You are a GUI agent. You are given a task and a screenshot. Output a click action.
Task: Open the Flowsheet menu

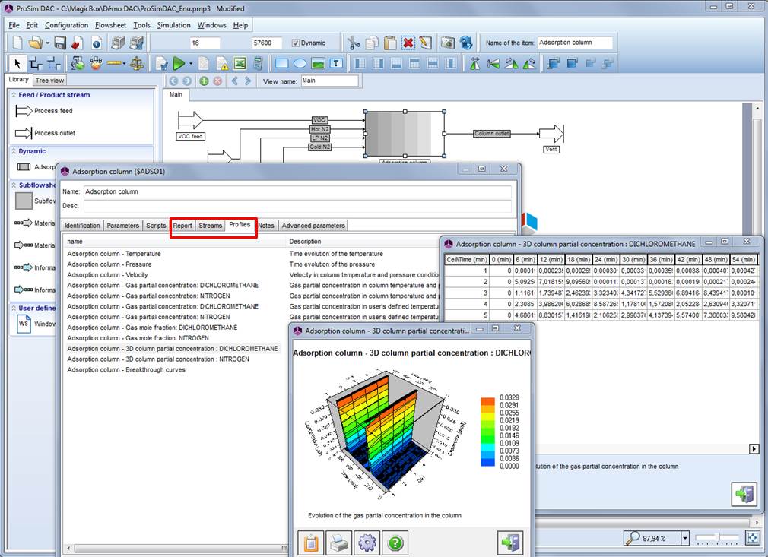pyautogui.click(x=111, y=25)
